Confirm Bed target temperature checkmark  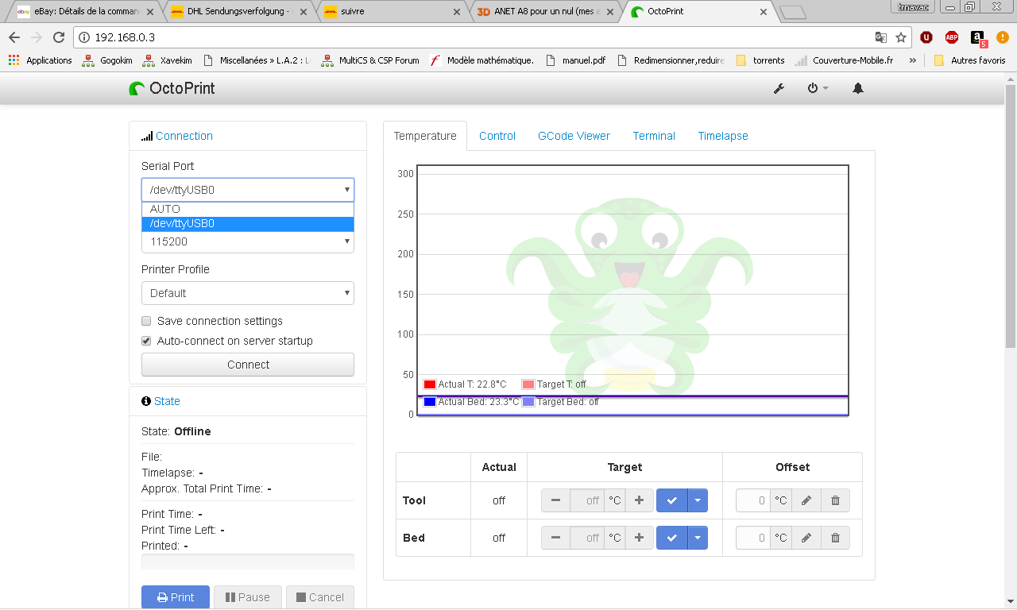click(671, 538)
